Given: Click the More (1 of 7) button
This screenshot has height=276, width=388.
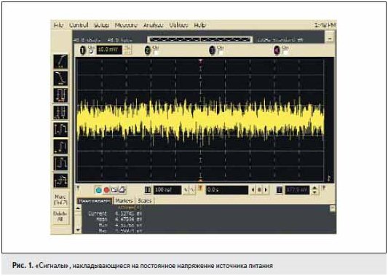Looking at the screenshot, I should [60, 200].
